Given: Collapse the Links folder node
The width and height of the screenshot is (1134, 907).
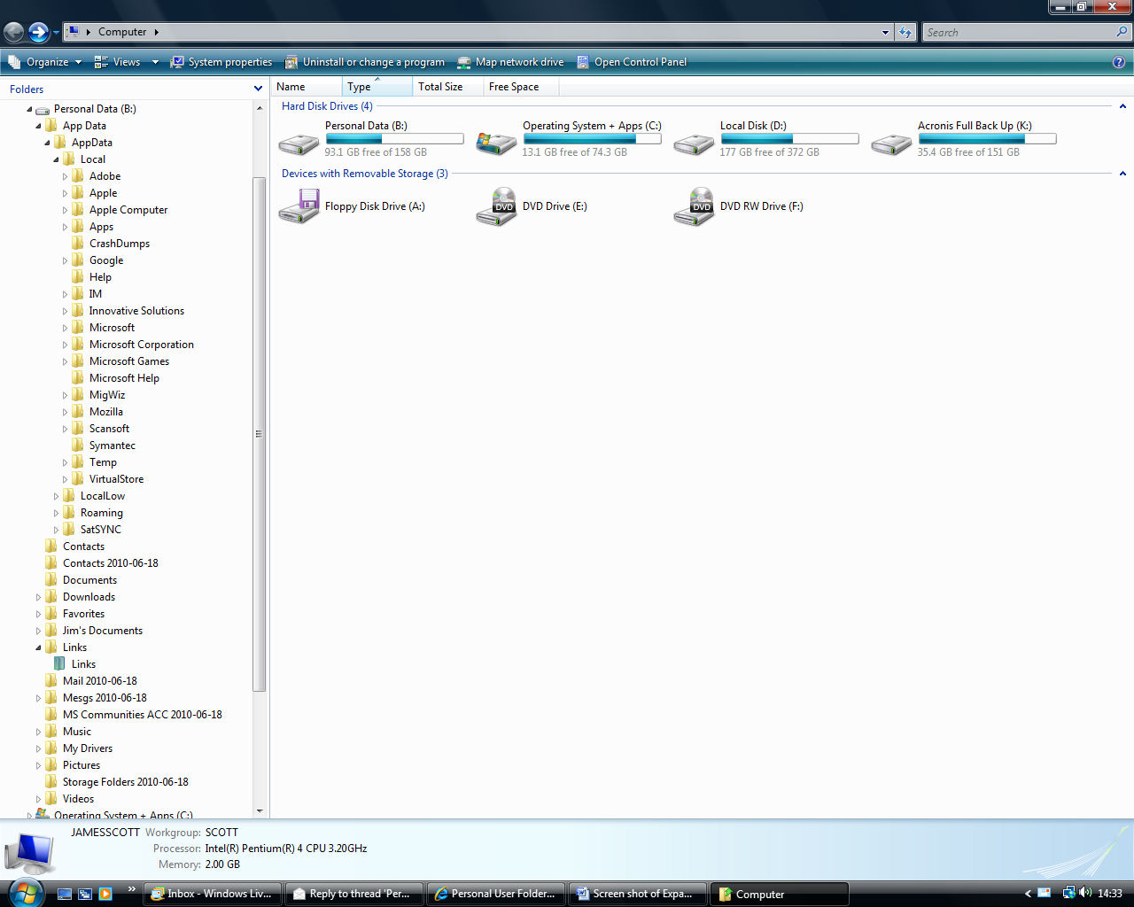Looking at the screenshot, I should (x=38, y=647).
